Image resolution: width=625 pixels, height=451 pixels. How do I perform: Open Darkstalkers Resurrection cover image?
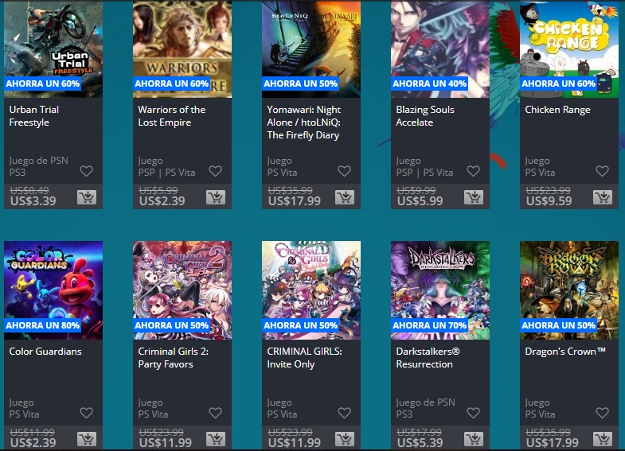coord(440,290)
